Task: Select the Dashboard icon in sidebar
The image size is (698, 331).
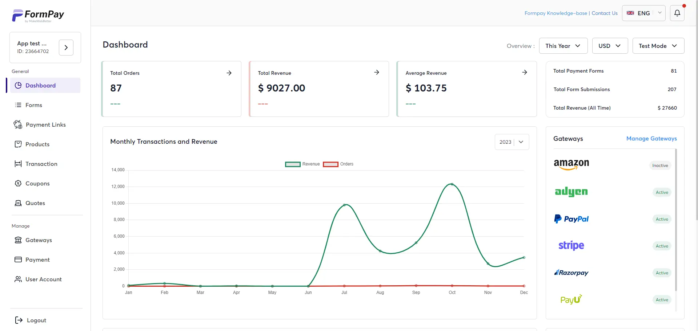Action: (x=18, y=85)
